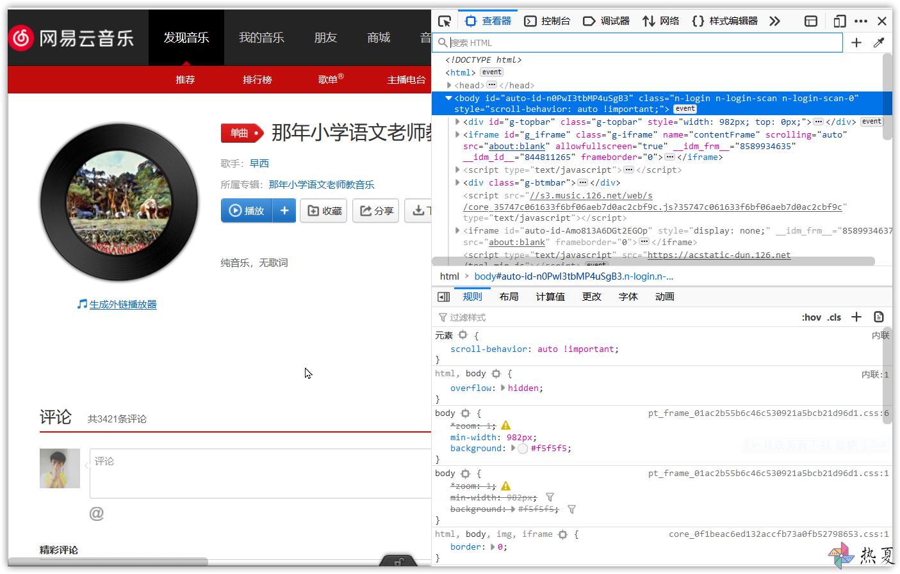Expand the hidden auto-id iframe node
Screen dimensions: 900x574
click(457, 230)
